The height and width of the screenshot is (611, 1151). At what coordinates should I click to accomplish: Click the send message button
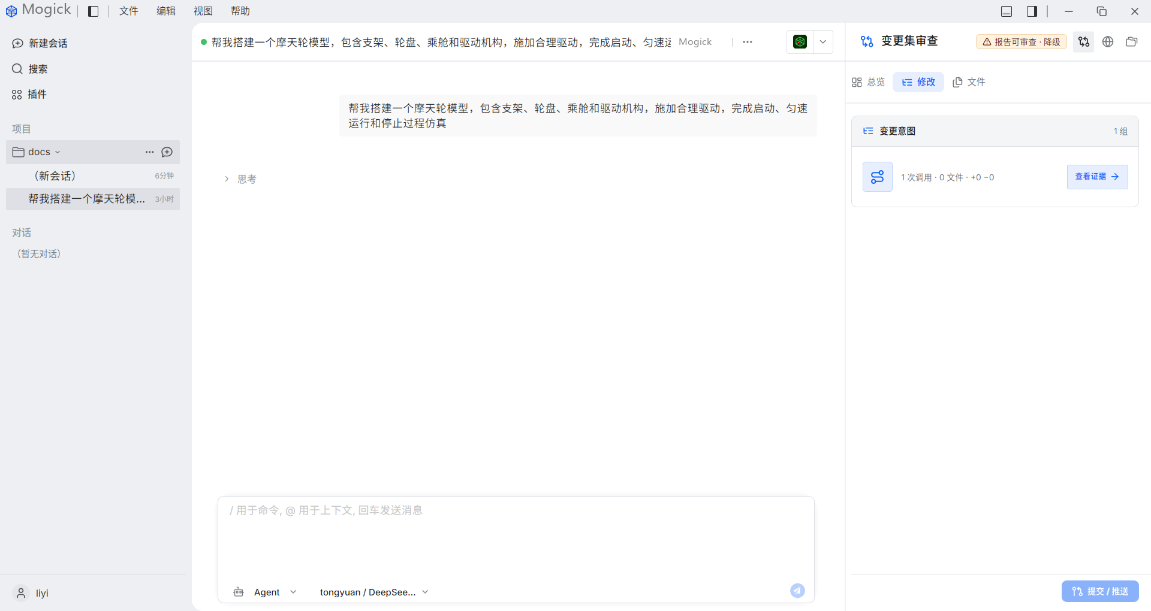[x=797, y=591]
